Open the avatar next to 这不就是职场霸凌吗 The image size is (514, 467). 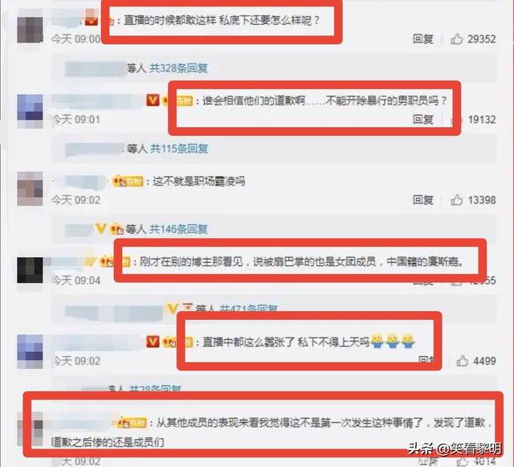coord(30,189)
